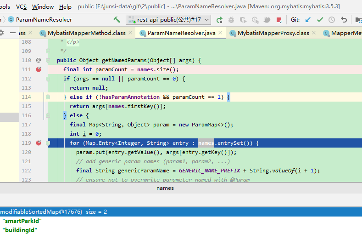The height and width of the screenshot is (251, 362).
Task: Switch to the MybatisMapperProxy.class tab
Action: click(273, 33)
